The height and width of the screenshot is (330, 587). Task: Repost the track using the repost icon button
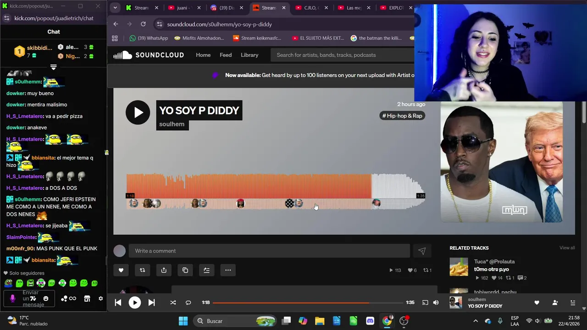tap(142, 270)
